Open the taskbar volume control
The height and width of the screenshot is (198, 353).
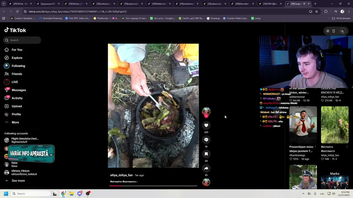point(333,194)
